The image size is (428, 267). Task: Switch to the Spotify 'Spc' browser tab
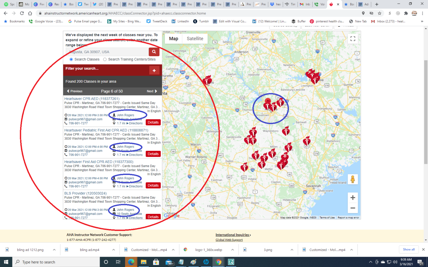point(9,4)
